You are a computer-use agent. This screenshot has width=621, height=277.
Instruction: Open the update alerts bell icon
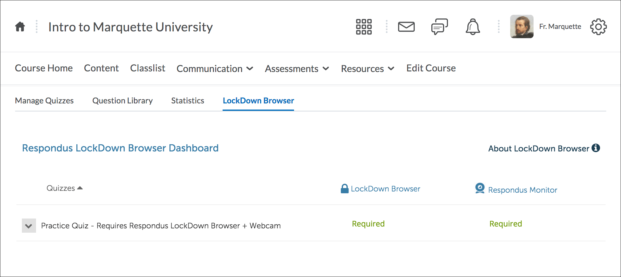[473, 27]
